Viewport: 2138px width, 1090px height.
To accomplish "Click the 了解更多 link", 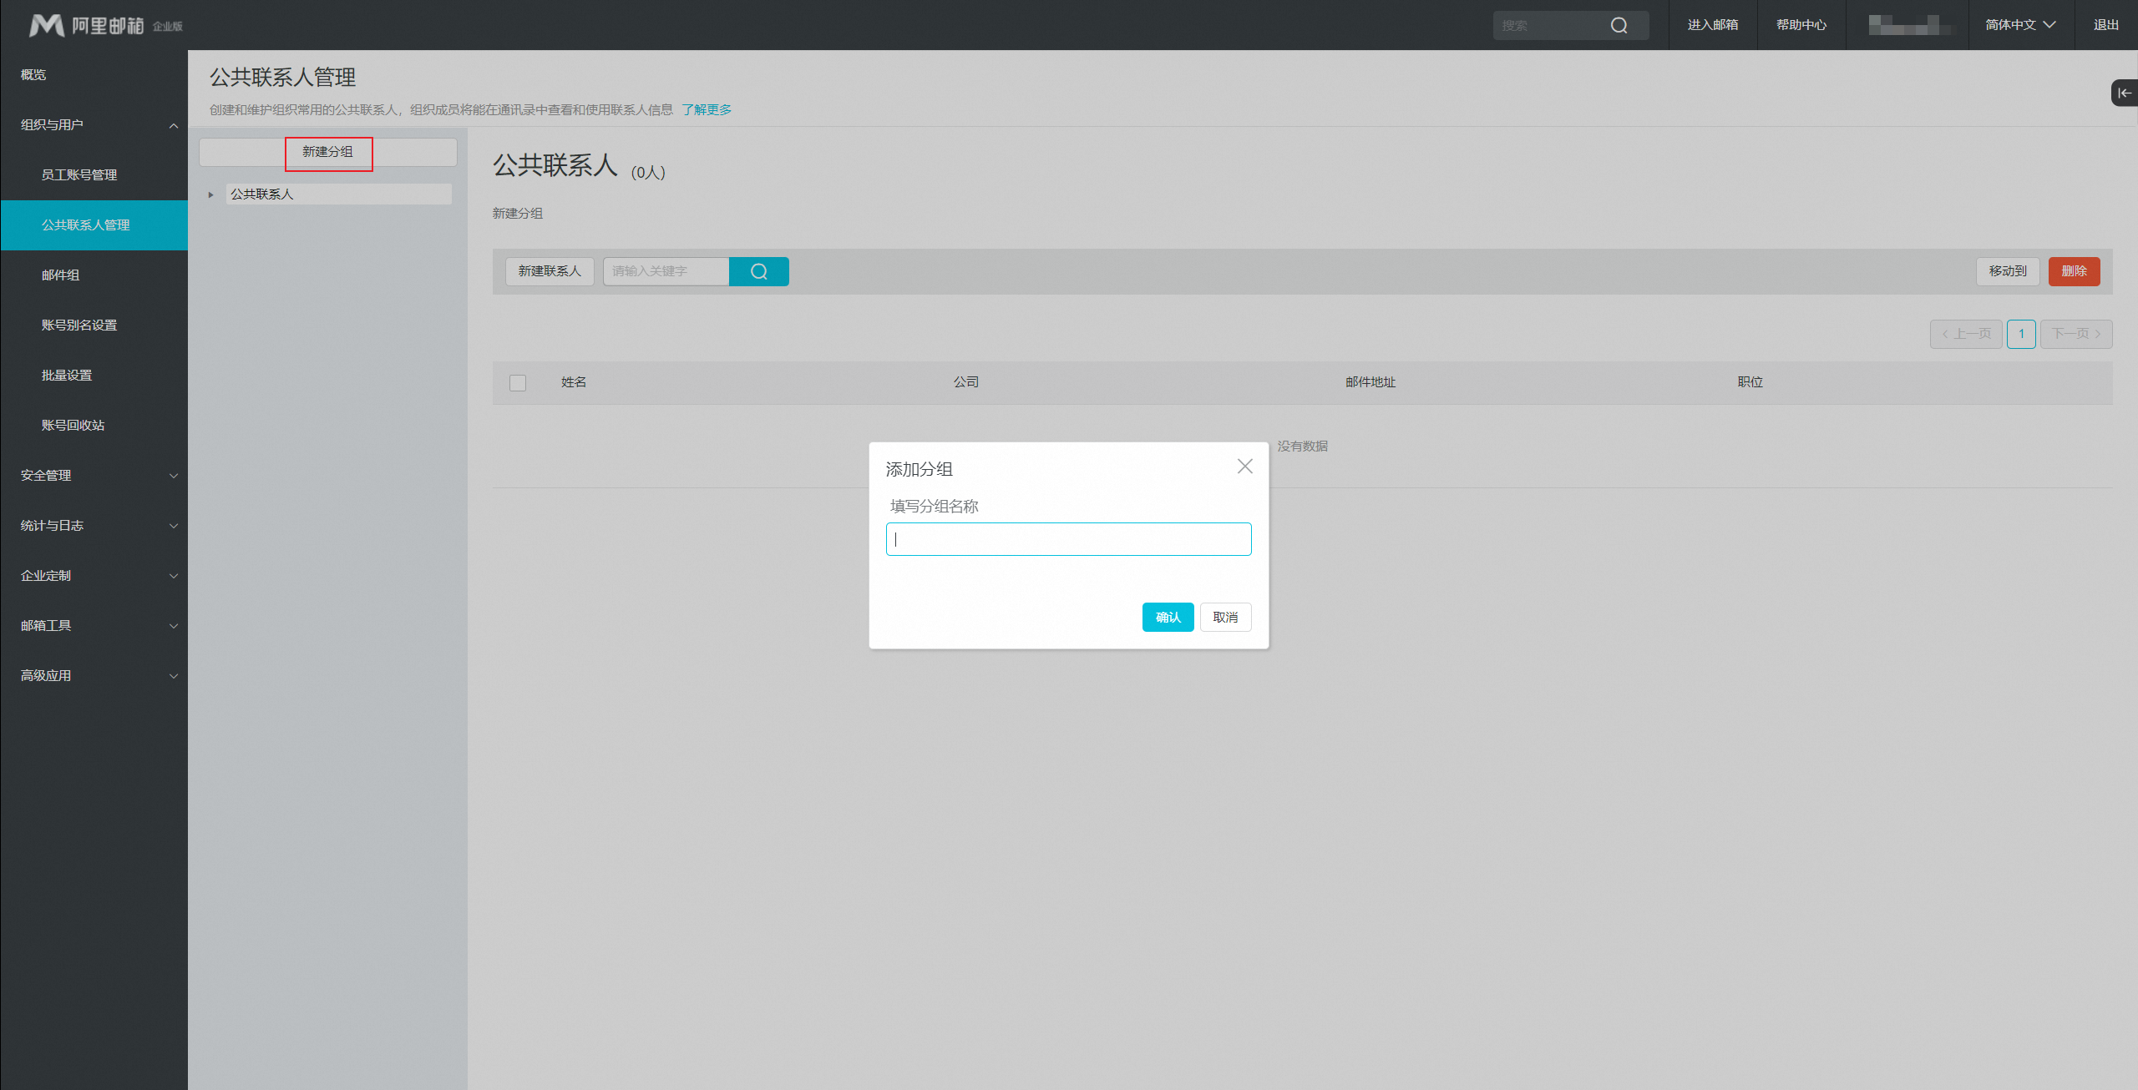I will 707,109.
